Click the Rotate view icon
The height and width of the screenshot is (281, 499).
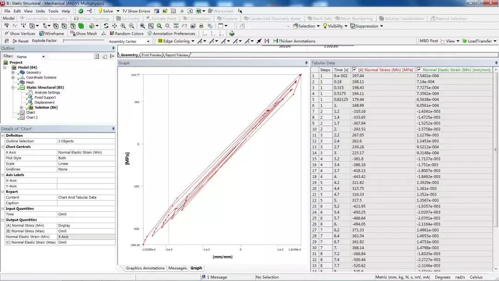(106, 26)
